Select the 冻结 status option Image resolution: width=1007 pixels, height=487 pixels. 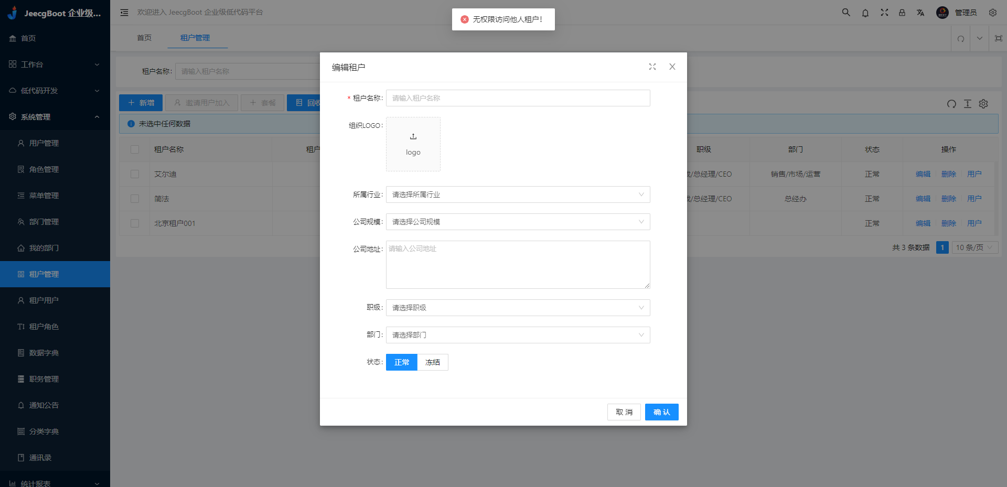coord(433,362)
